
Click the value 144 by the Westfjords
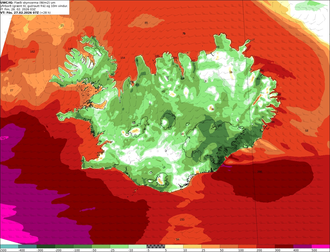coord(70,49)
